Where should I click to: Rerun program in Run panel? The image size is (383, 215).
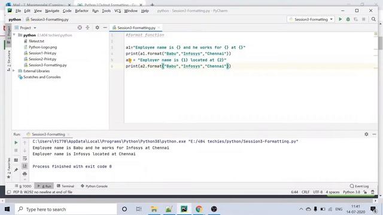coord(16,143)
